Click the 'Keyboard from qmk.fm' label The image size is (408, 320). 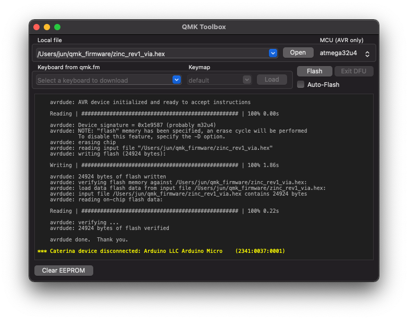(69, 67)
